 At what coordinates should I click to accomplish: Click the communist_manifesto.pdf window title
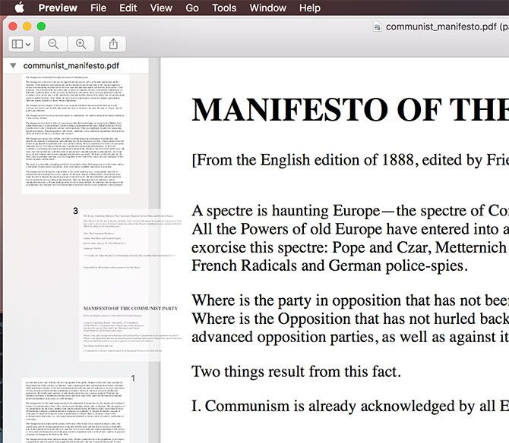[x=447, y=27]
